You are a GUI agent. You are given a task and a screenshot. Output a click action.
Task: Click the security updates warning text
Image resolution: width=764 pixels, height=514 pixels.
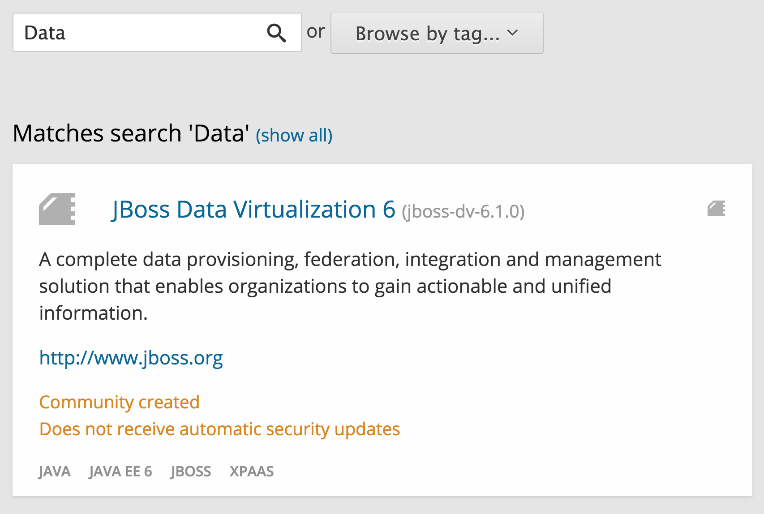tap(219, 429)
